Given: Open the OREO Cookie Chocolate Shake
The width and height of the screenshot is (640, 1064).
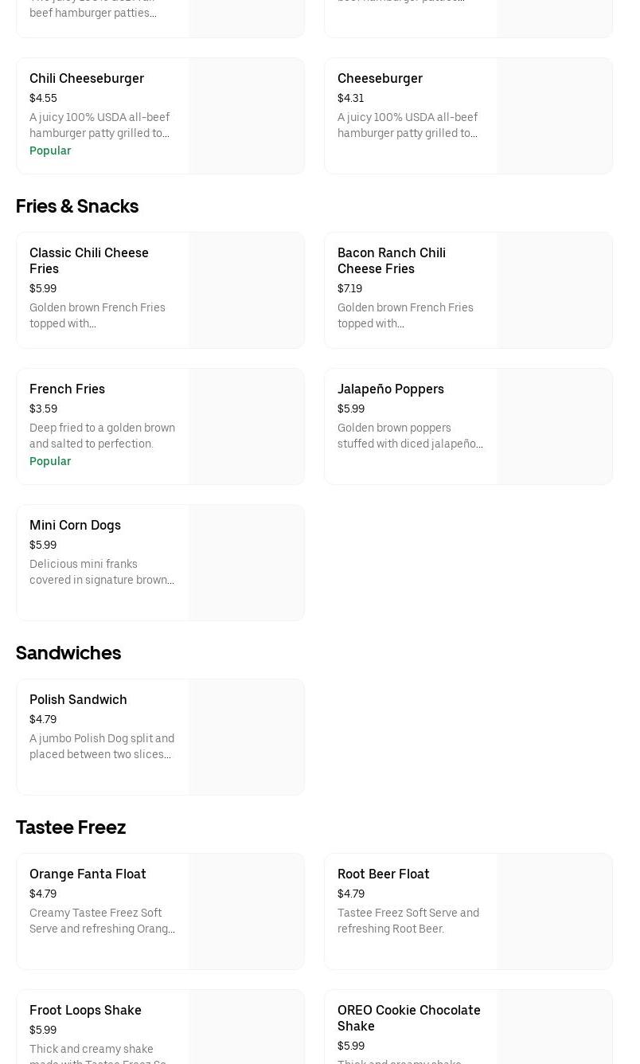Looking at the screenshot, I should pyautogui.click(x=409, y=1018).
